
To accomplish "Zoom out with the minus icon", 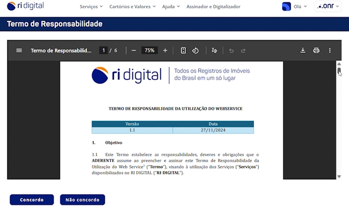I will tap(134, 50).
